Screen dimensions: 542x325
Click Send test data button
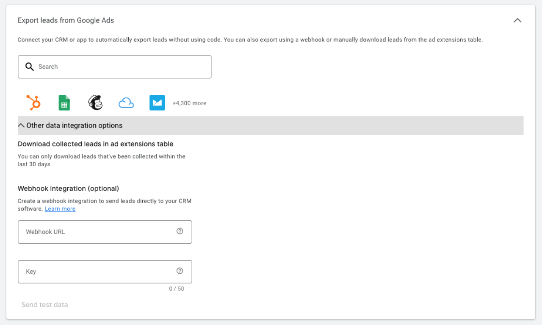coord(45,305)
